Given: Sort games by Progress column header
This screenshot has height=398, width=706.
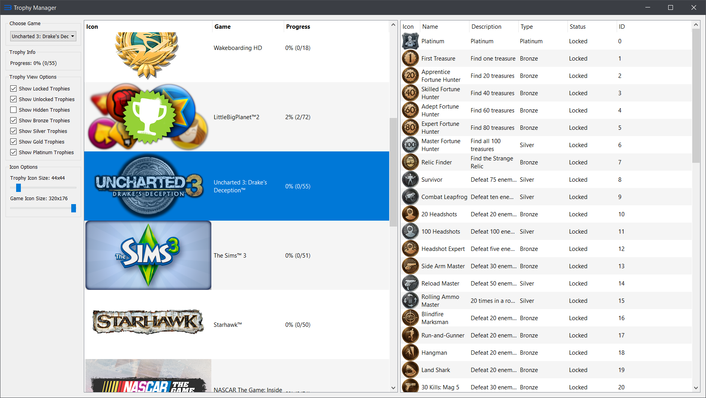Looking at the screenshot, I should [336, 27].
